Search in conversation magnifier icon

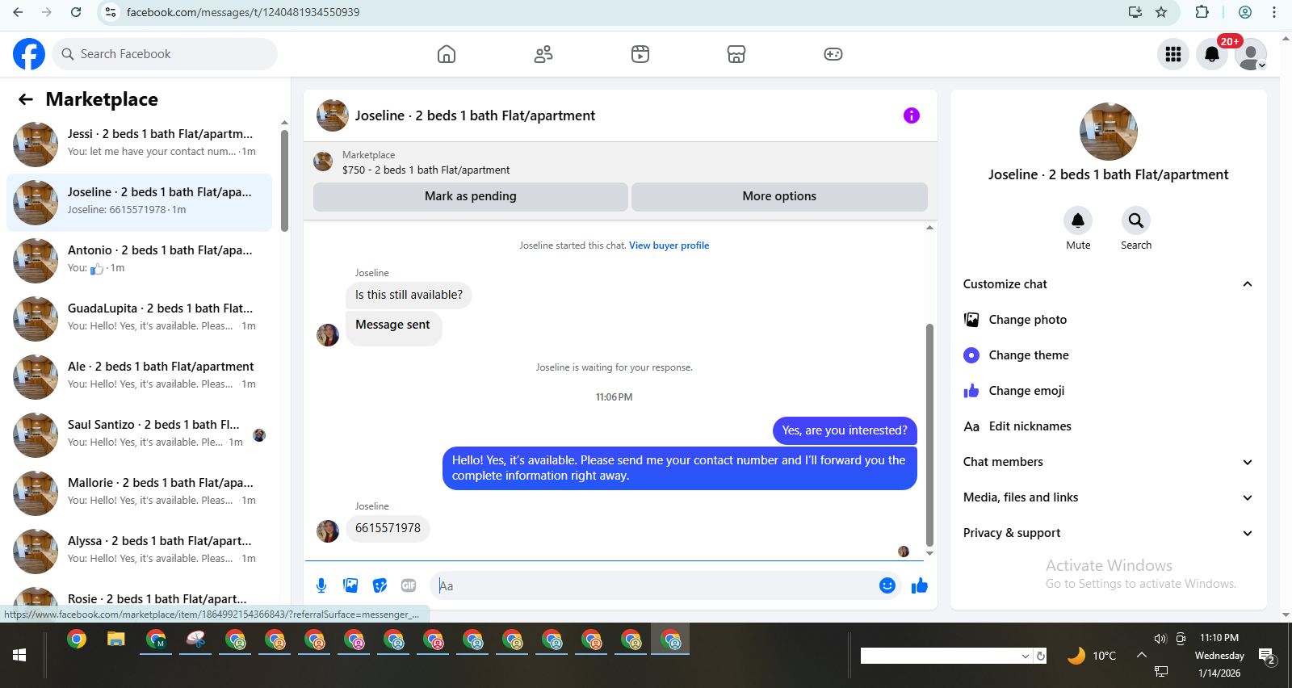tap(1136, 220)
